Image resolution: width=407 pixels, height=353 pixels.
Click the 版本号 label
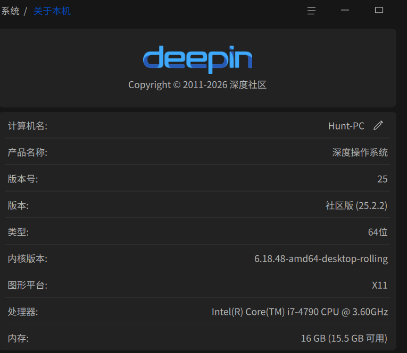click(x=23, y=179)
